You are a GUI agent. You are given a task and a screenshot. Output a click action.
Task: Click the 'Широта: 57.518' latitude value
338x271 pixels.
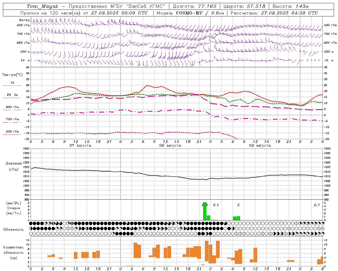click(x=244, y=6)
